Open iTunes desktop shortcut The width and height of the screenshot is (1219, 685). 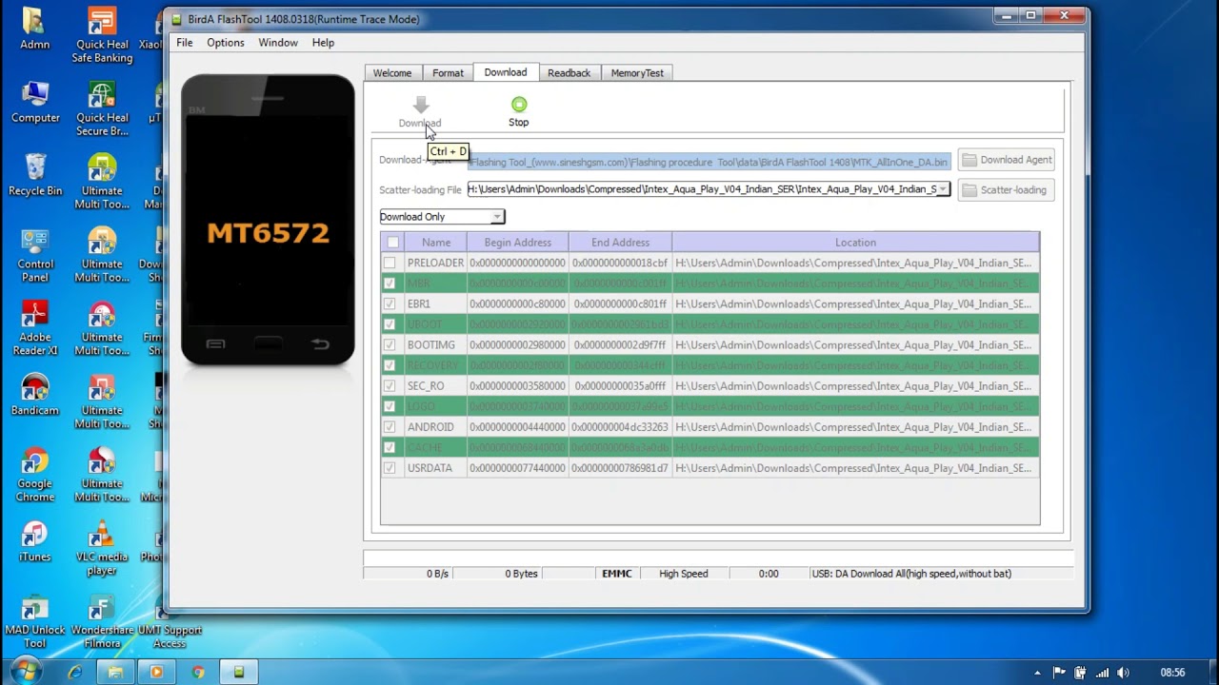coord(35,541)
